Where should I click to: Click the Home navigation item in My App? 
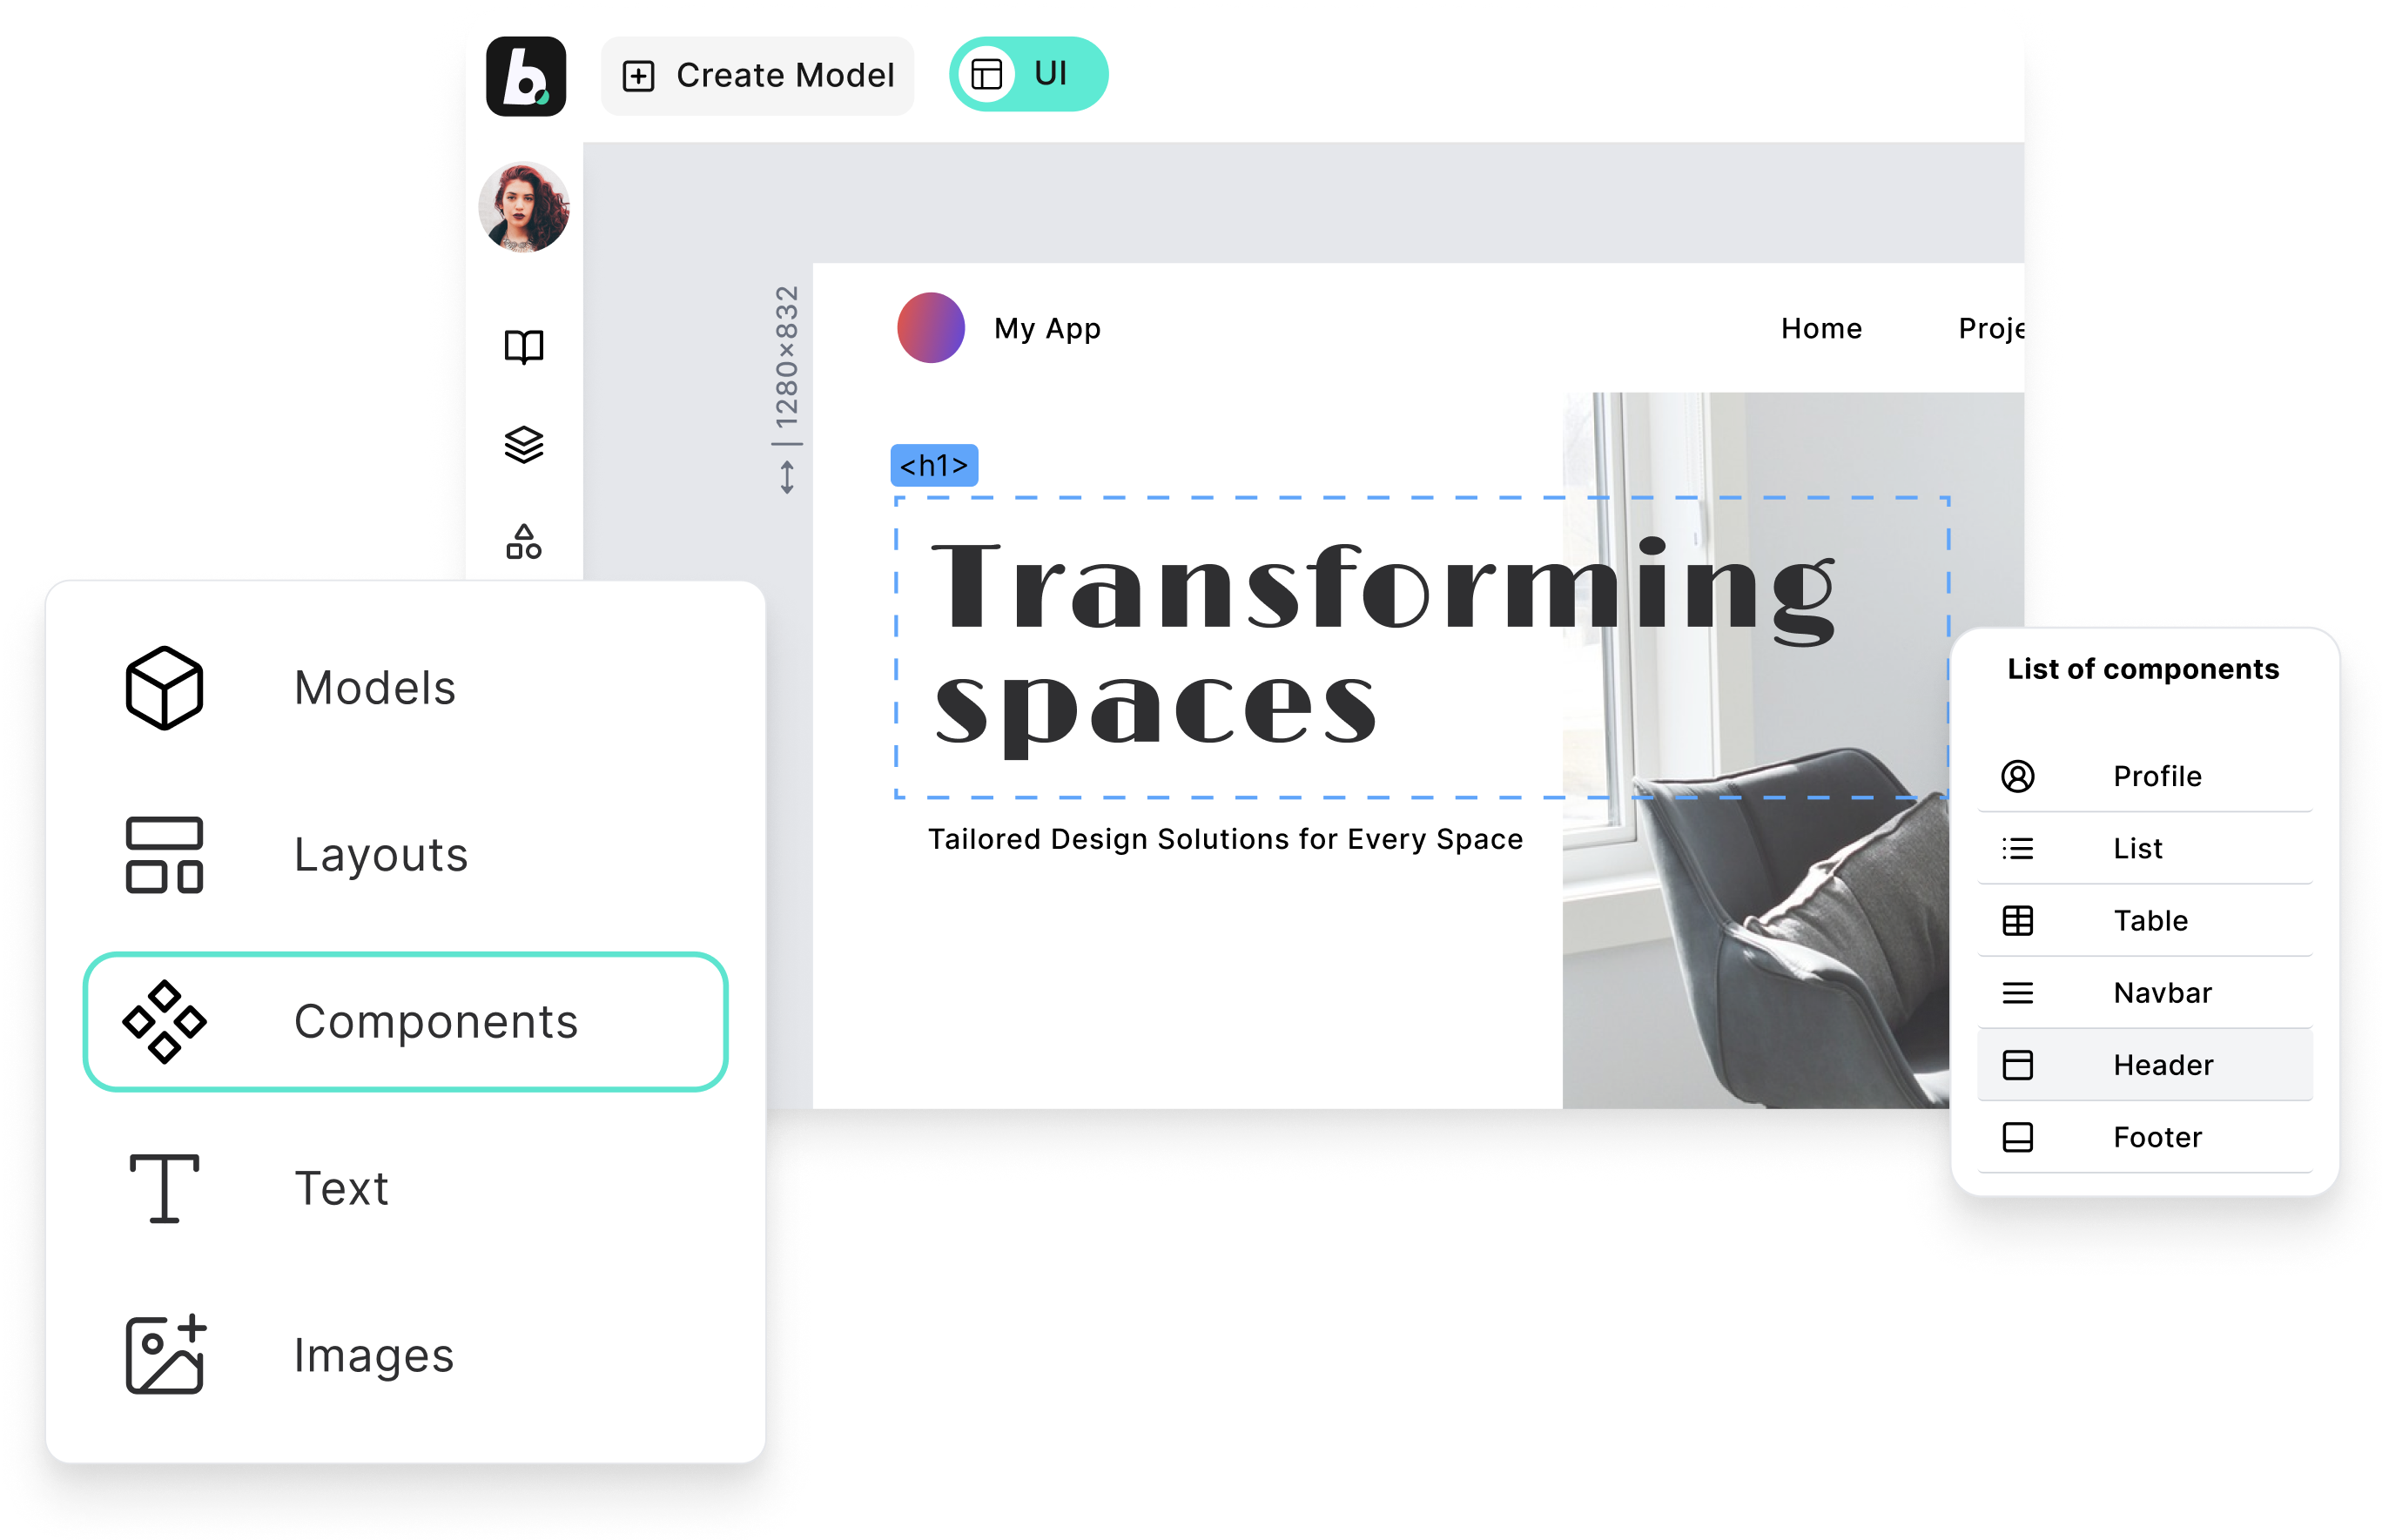(x=1821, y=328)
